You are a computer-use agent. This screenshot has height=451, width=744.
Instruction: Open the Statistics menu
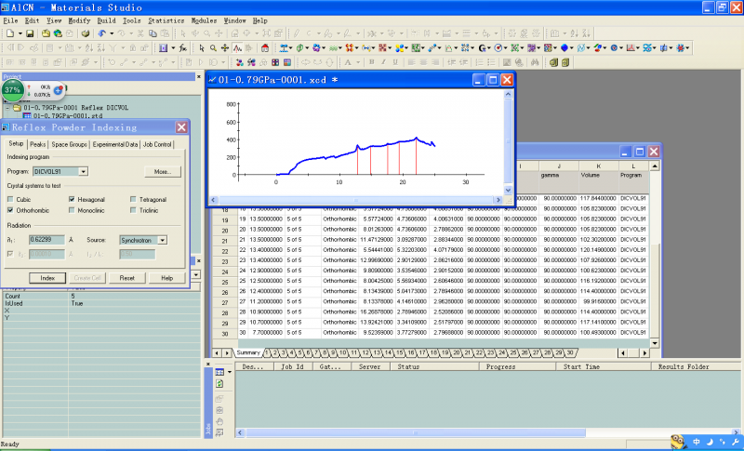pos(166,20)
